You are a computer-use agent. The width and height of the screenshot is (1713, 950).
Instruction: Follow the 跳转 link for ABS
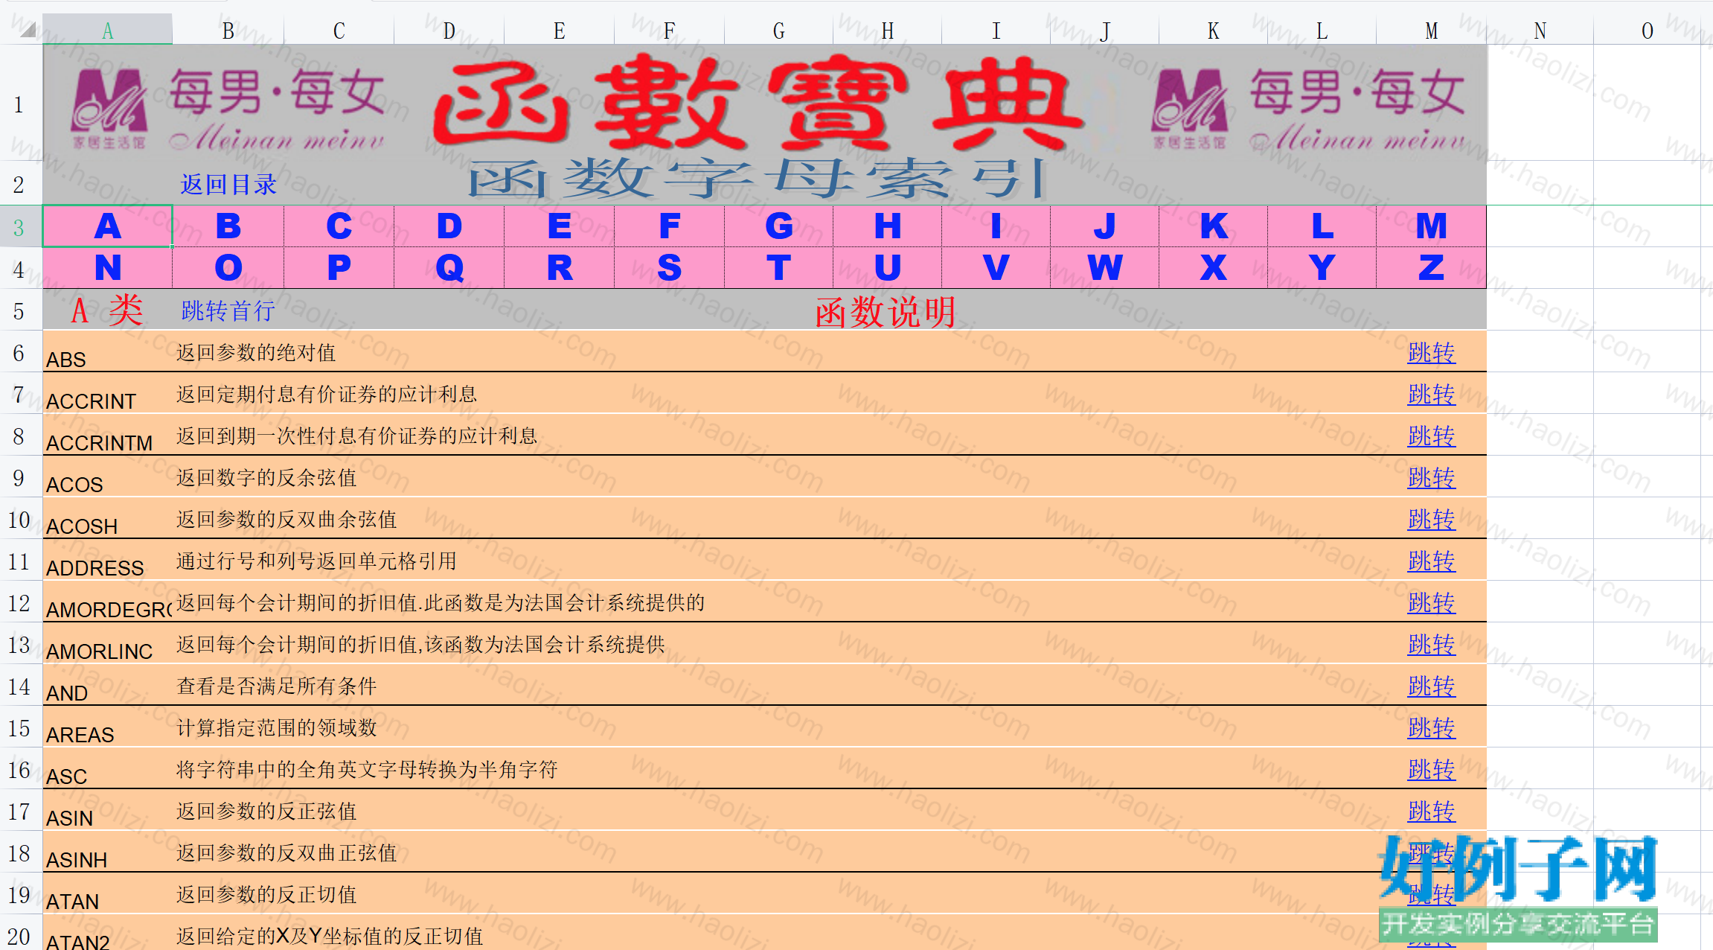[1432, 353]
